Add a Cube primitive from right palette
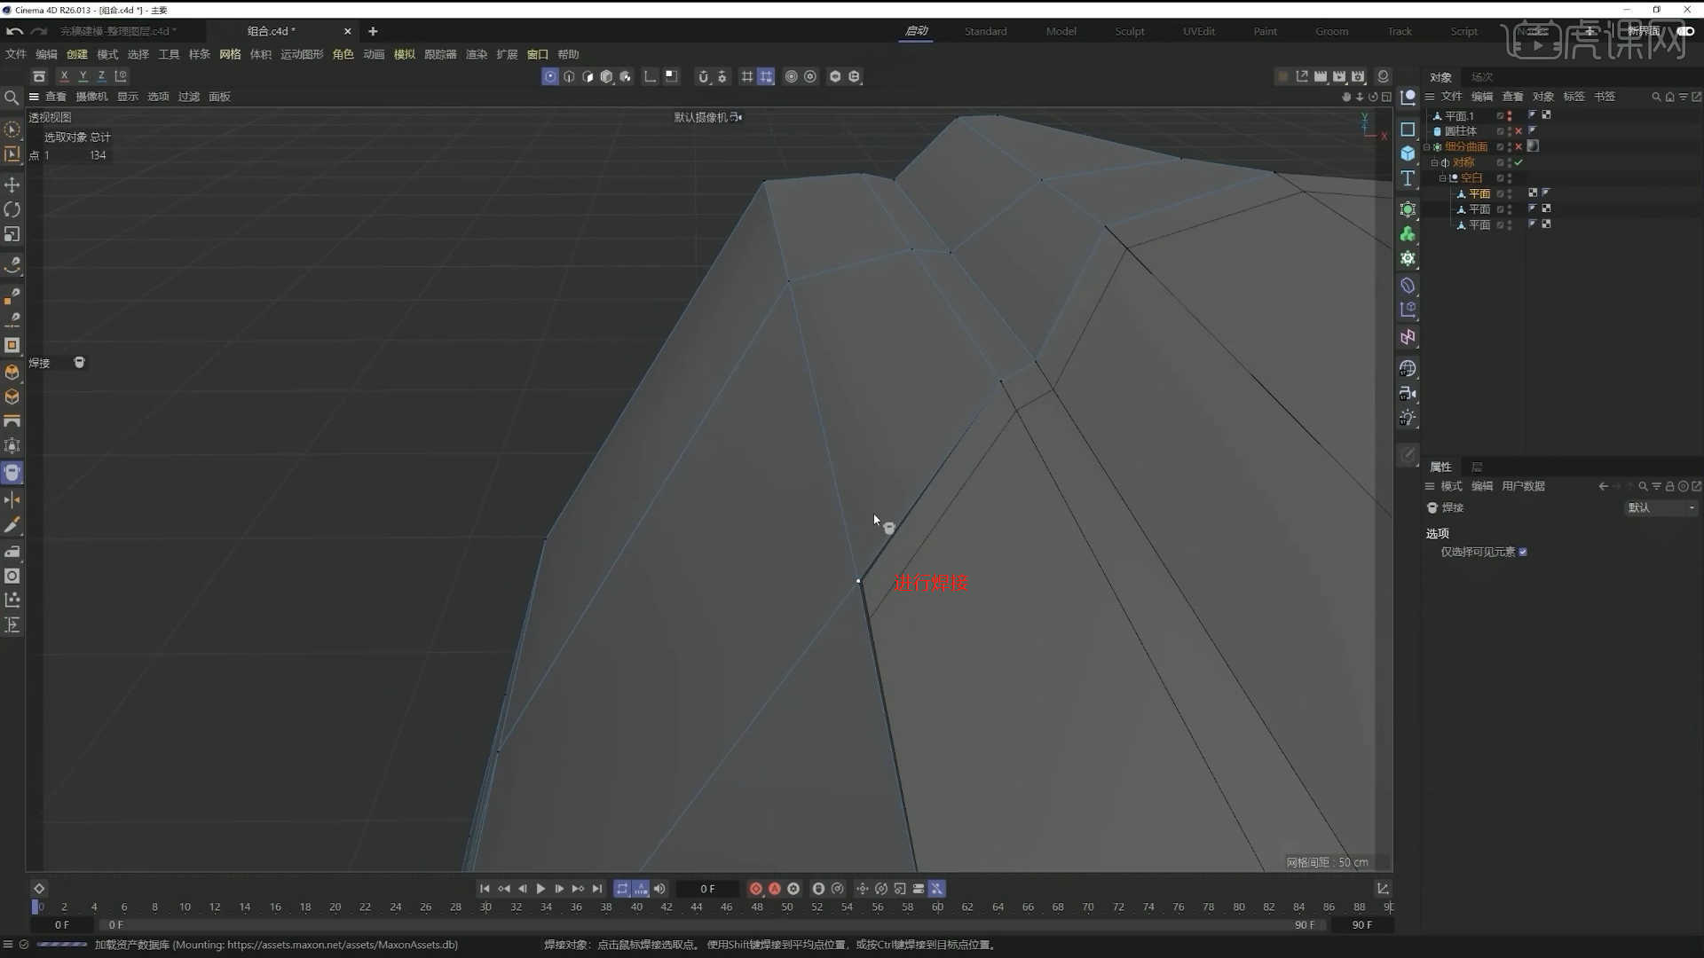This screenshot has width=1704, height=958. pyautogui.click(x=1408, y=153)
